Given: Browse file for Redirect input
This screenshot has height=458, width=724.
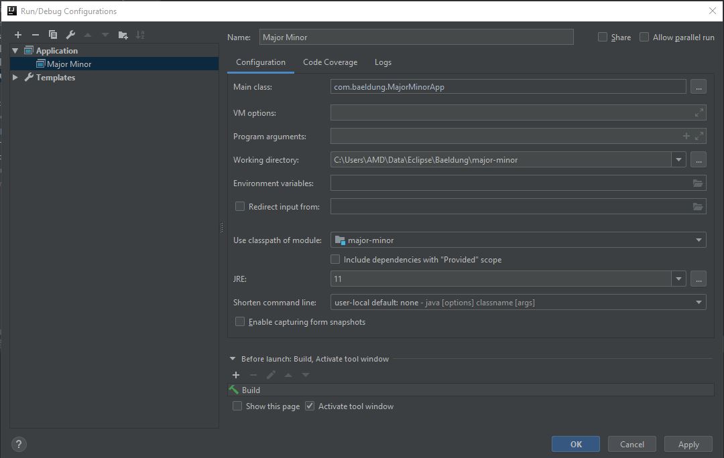Looking at the screenshot, I should pos(698,207).
